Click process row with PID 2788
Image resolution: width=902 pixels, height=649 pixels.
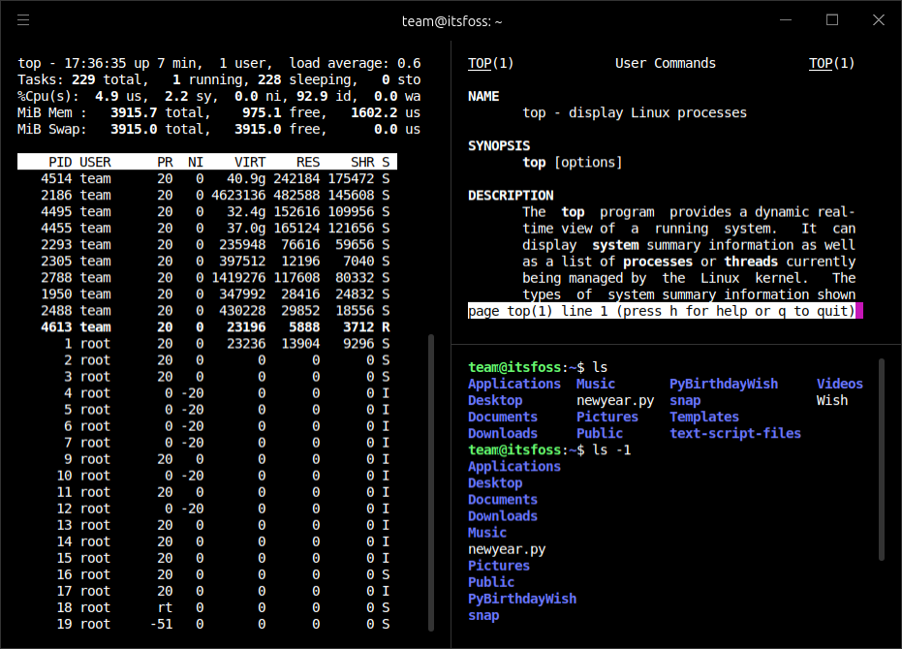tap(215, 278)
